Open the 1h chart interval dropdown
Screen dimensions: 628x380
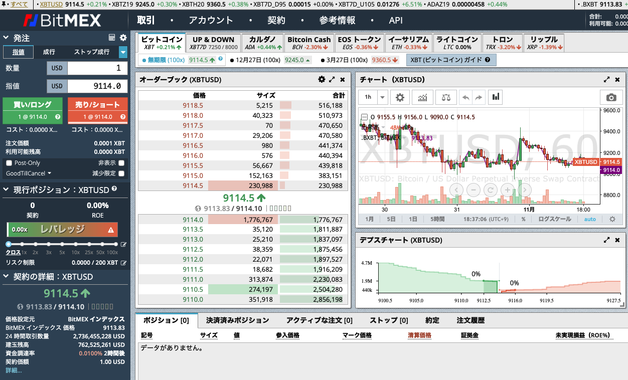383,97
